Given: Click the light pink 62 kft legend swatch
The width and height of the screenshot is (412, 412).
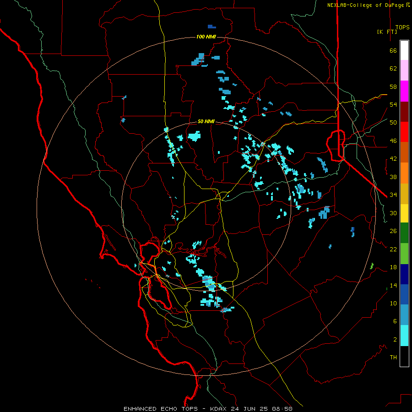Looking at the screenshot, I should 404,70.
